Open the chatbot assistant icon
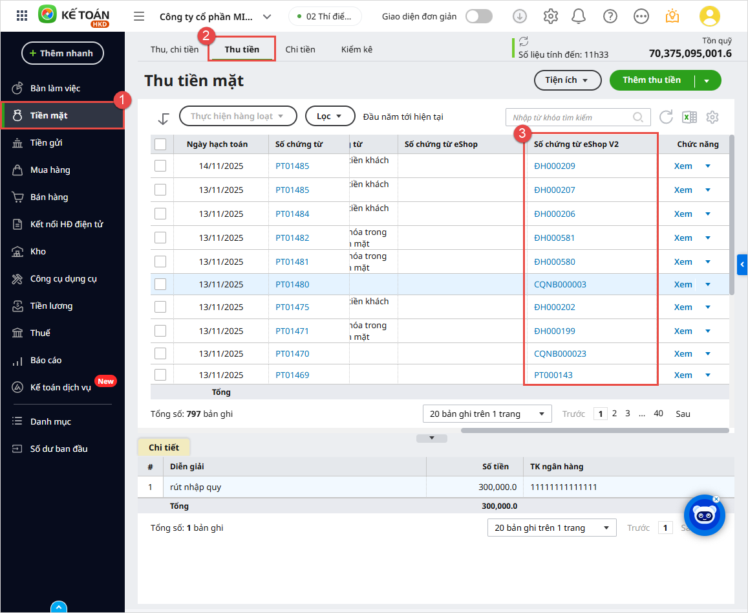The width and height of the screenshot is (748, 613). (x=704, y=515)
